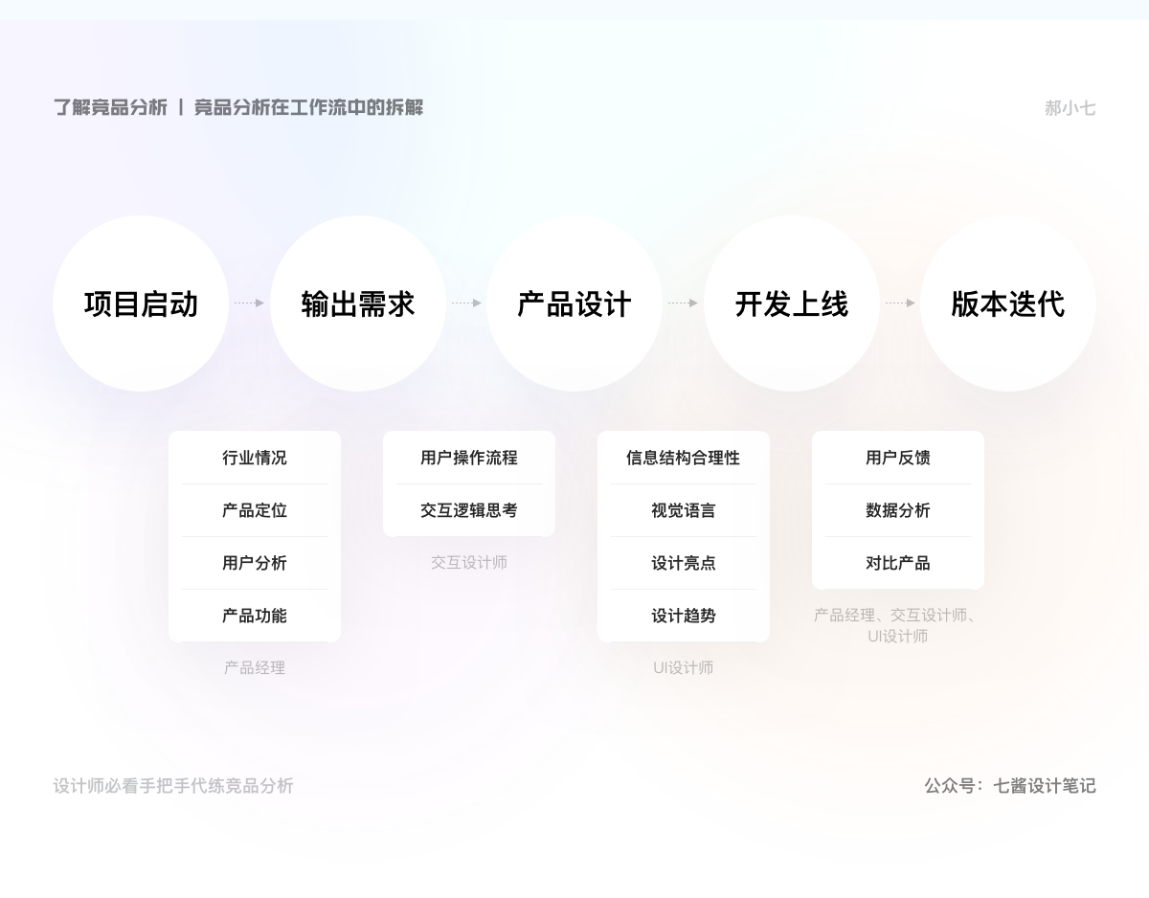Click the 设计师必看手把手代练竞品分析 footer text
The height and width of the screenshot is (898, 1149).
tap(173, 786)
